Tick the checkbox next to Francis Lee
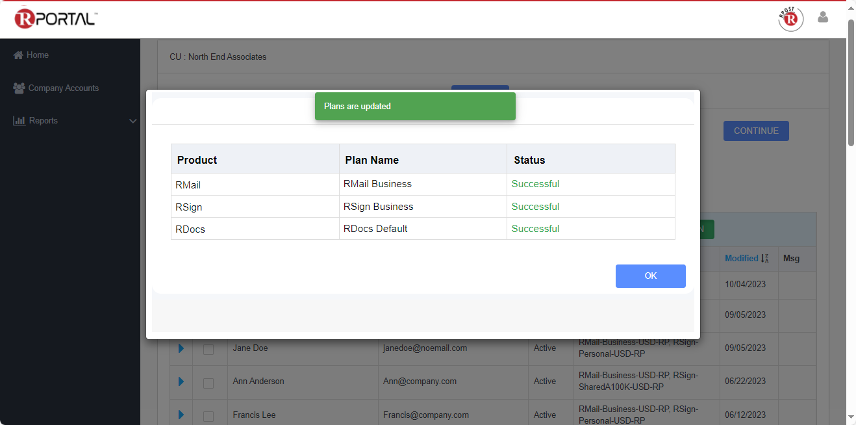Screen dimensions: 856x425 (208, 416)
